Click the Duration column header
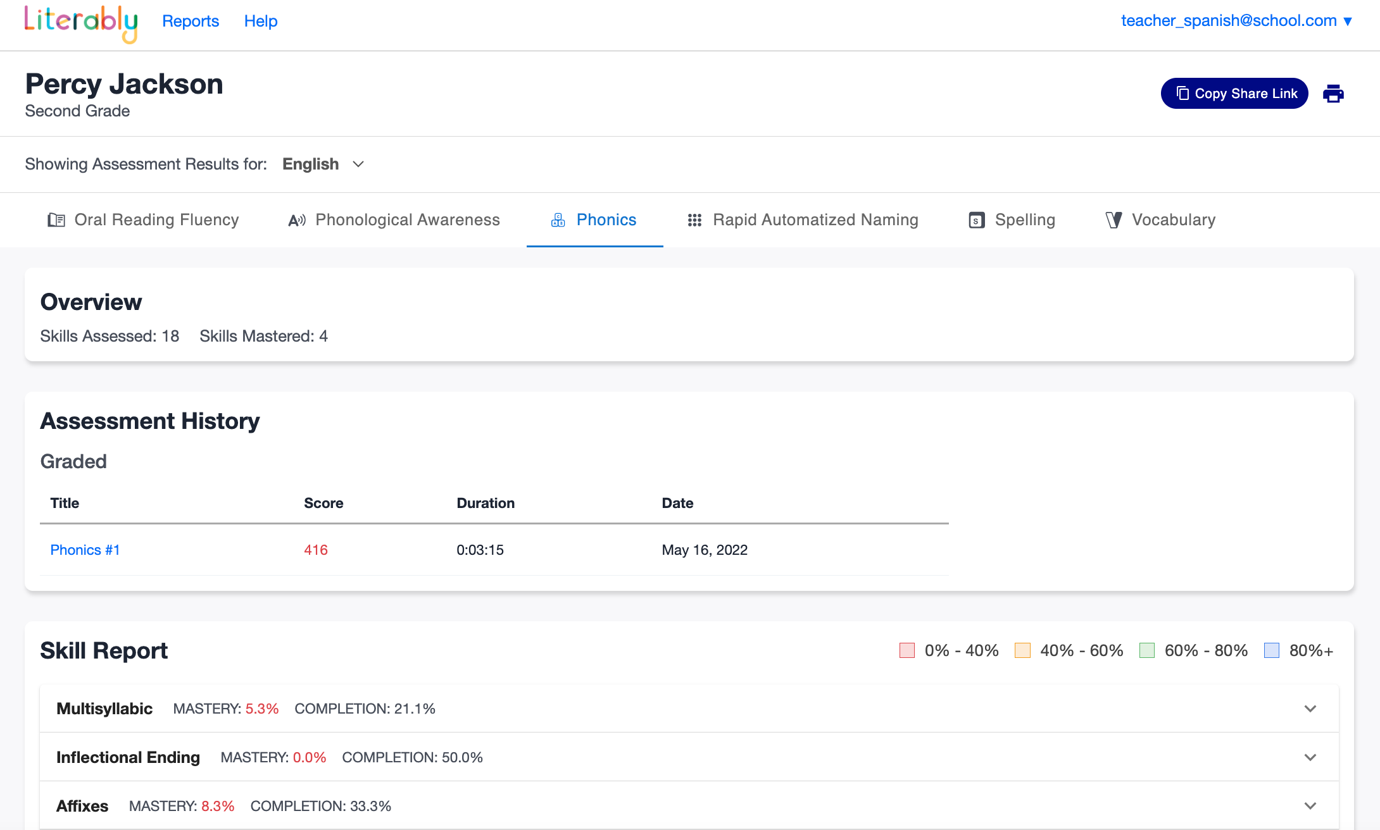 pos(486,504)
